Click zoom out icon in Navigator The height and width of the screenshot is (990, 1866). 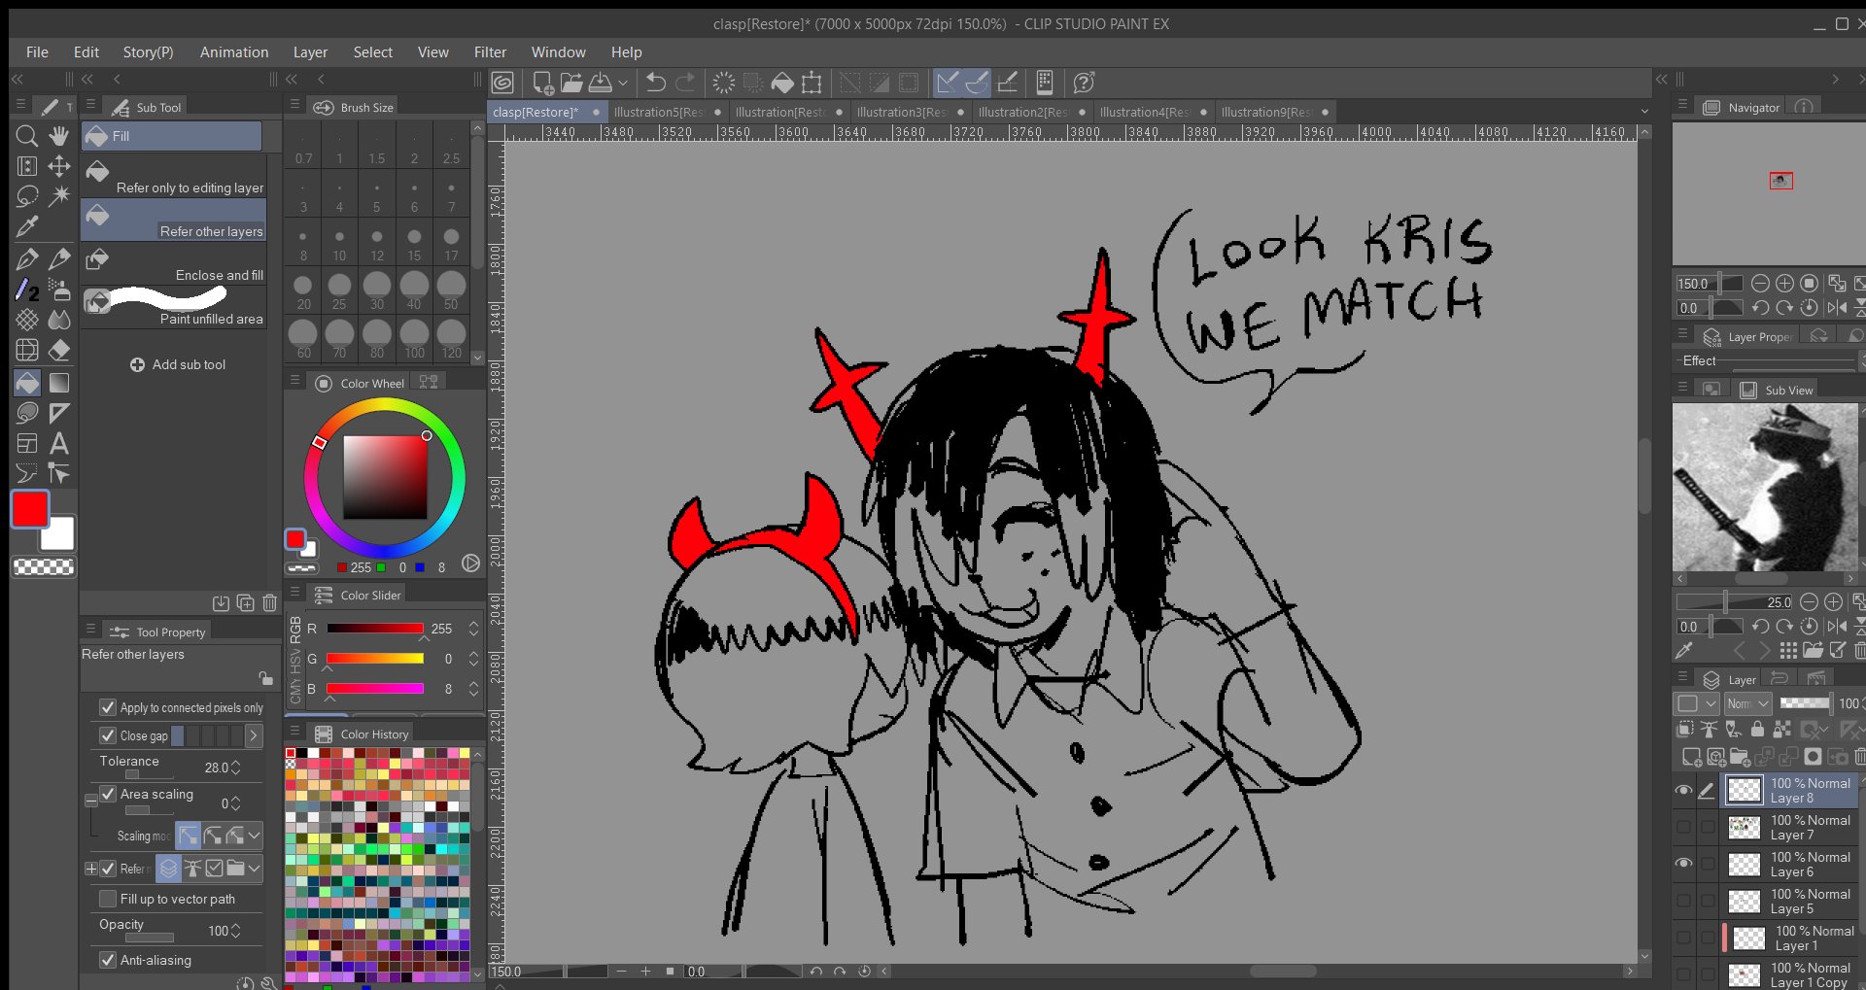(x=1760, y=284)
